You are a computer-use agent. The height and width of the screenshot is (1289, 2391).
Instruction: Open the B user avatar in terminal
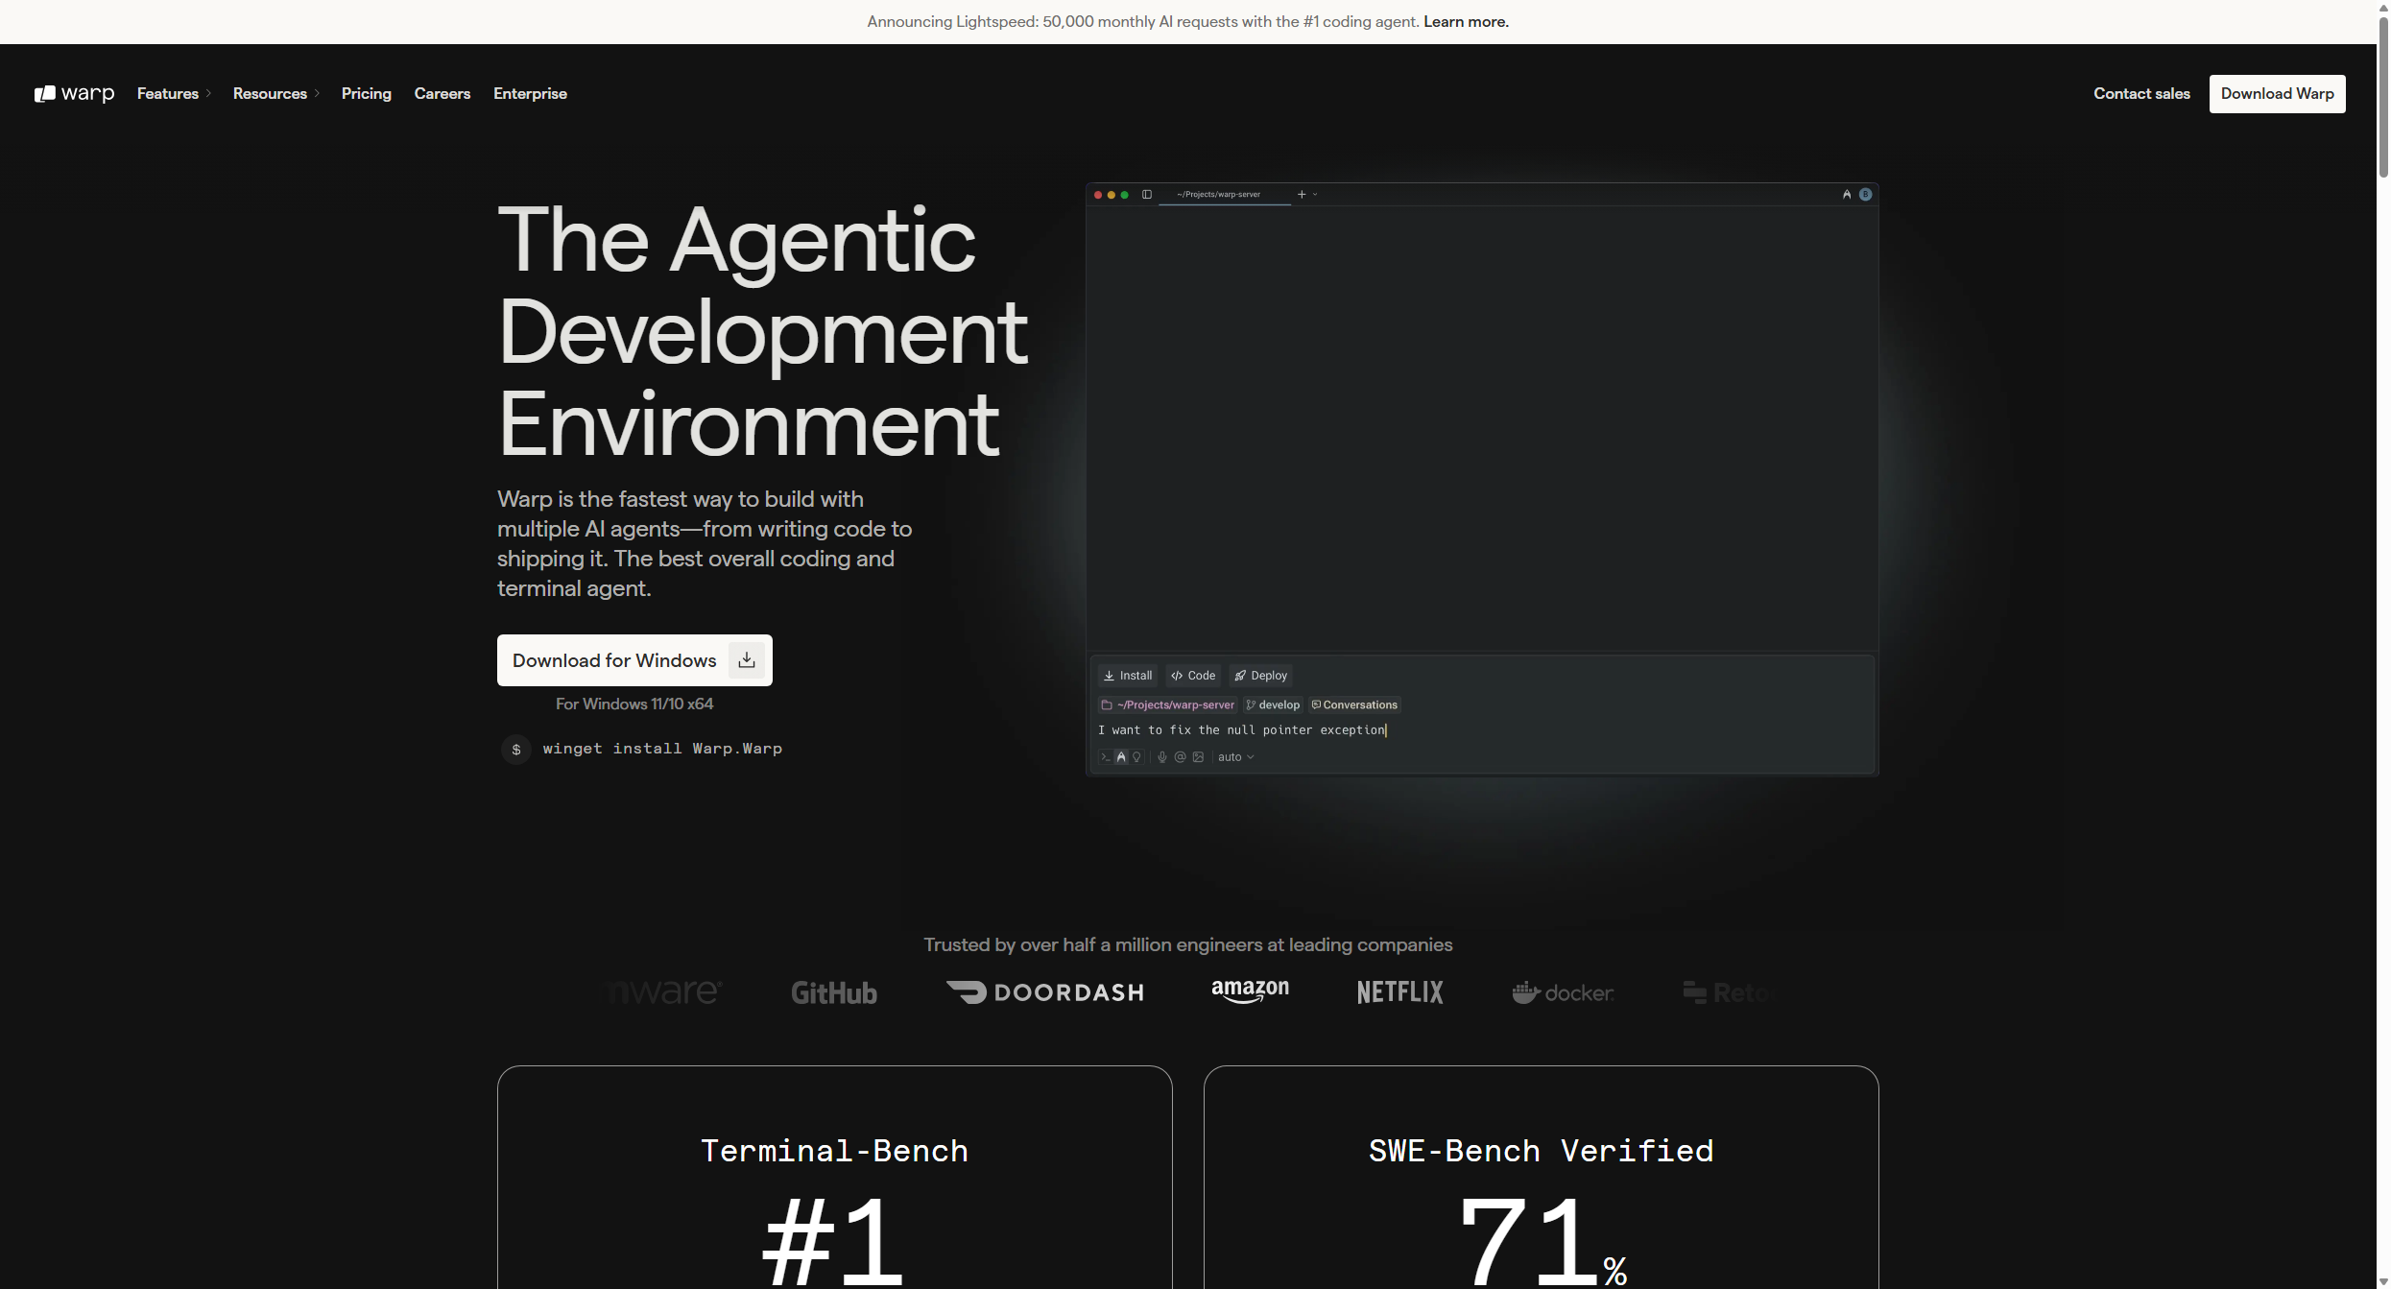pyautogui.click(x=1865, y=194)
